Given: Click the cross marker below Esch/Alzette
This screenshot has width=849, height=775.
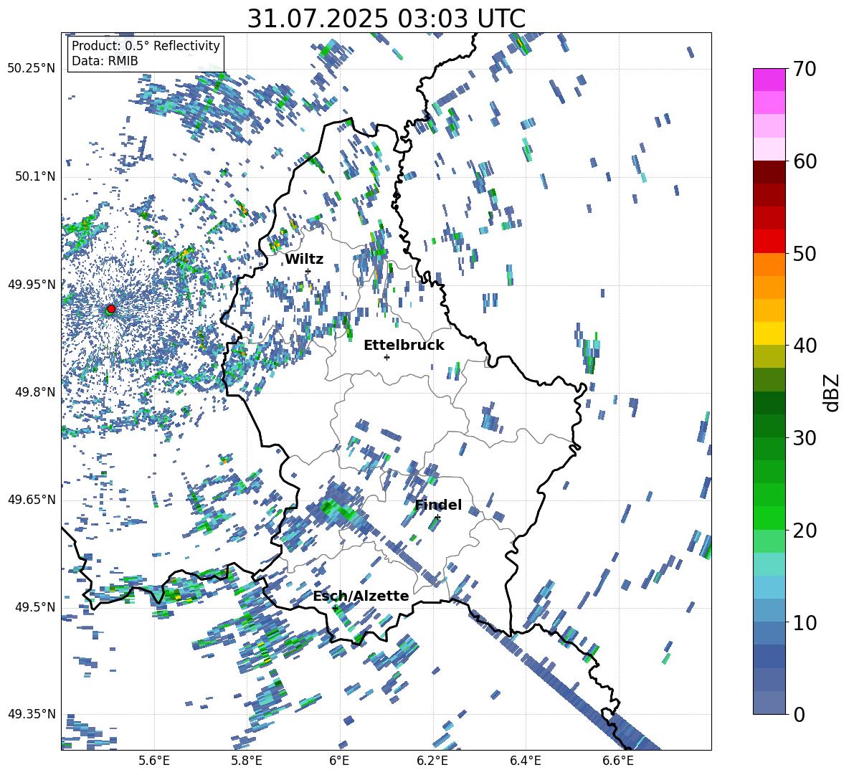Looking at the screenshot, I should [335, 608].
